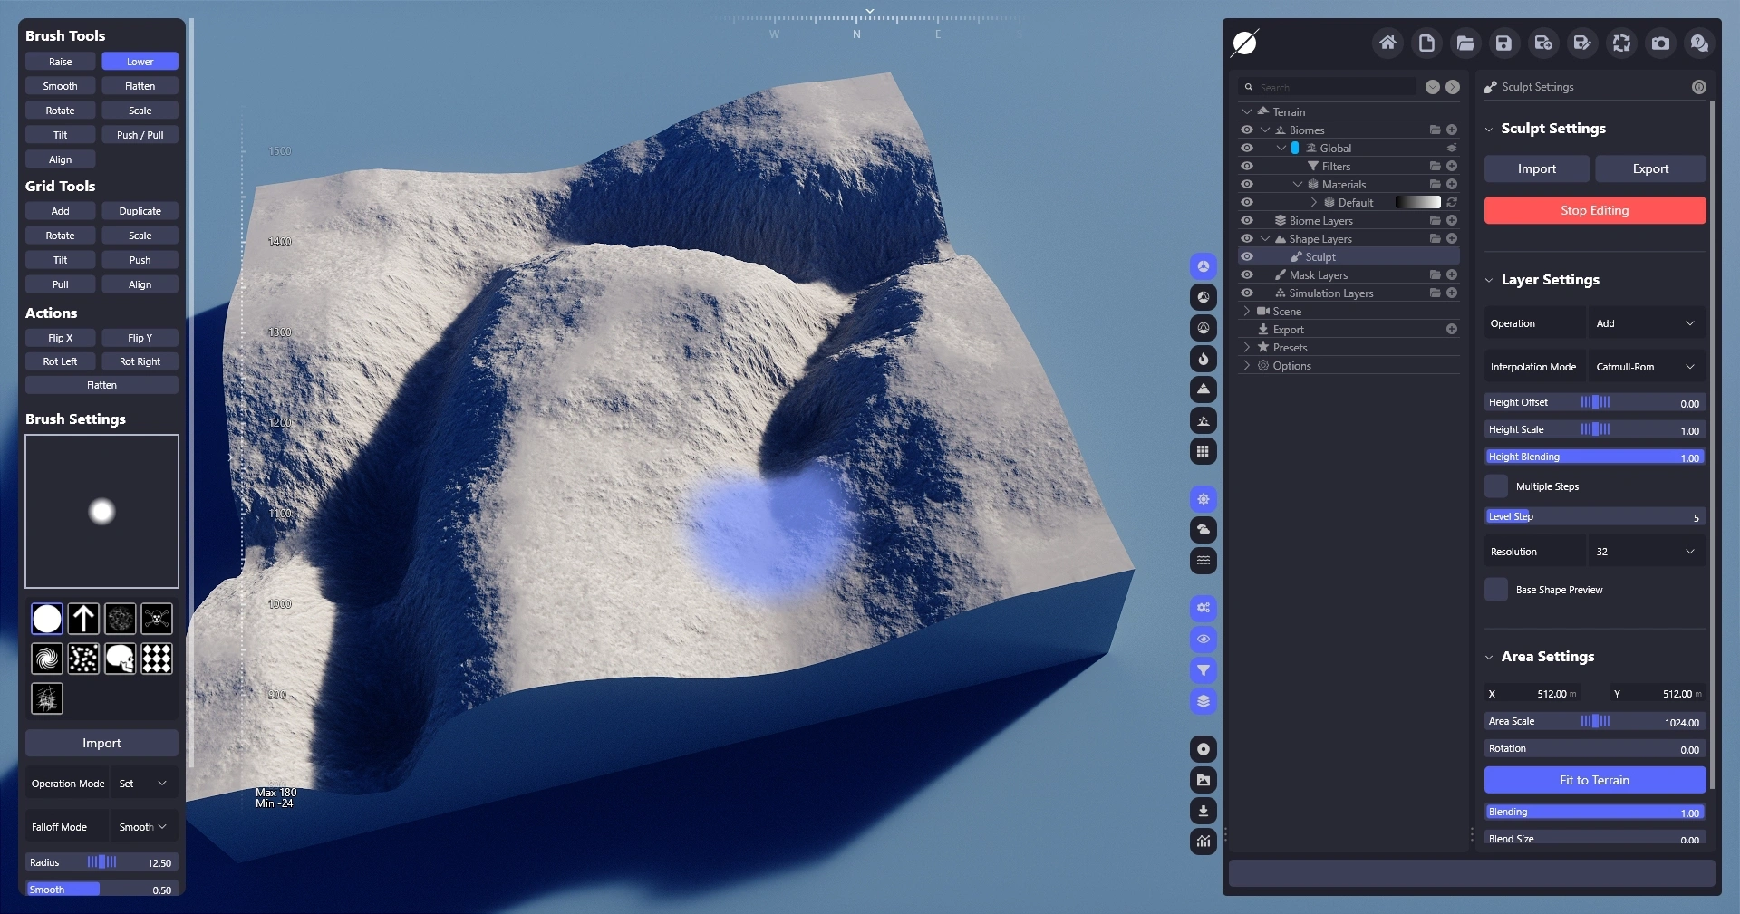
Task: Adjust the Height Blending slider
Action: 1594,457
